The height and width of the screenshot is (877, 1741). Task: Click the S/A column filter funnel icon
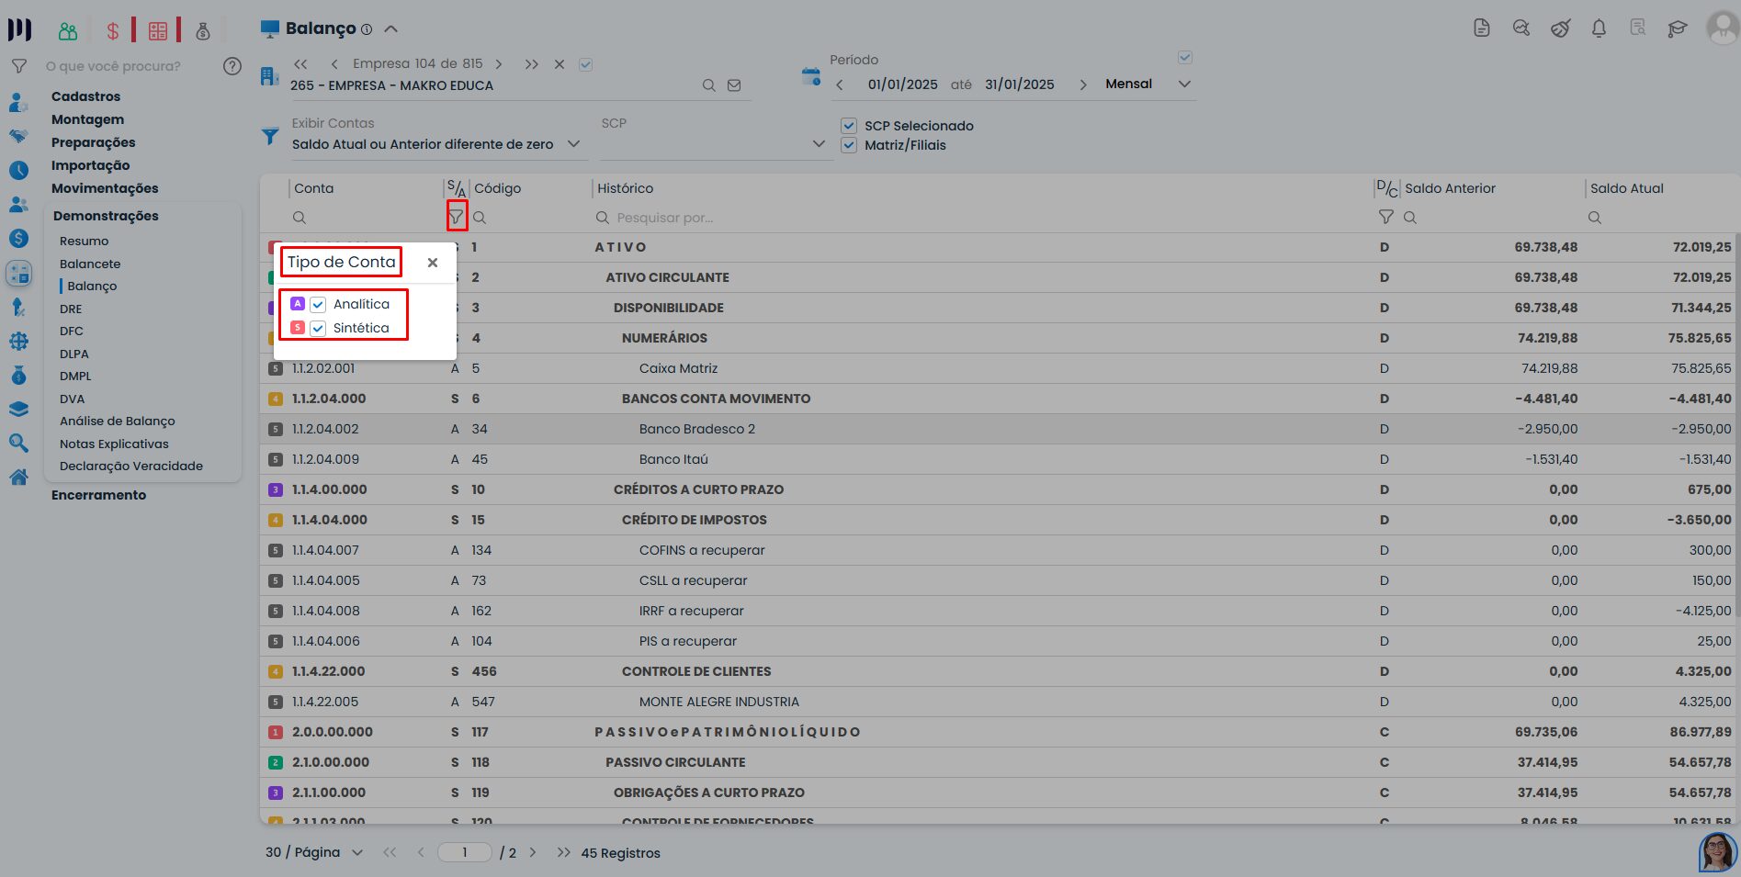pyautogui.click(x=457, y=217)
